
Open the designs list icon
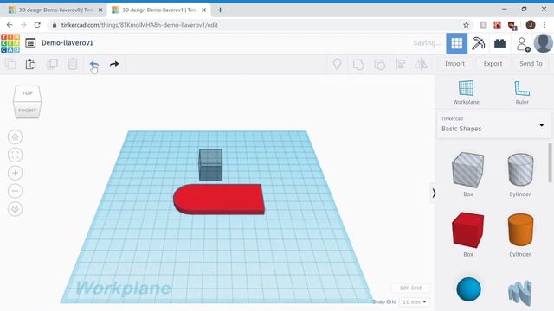(x=30, y=43)
